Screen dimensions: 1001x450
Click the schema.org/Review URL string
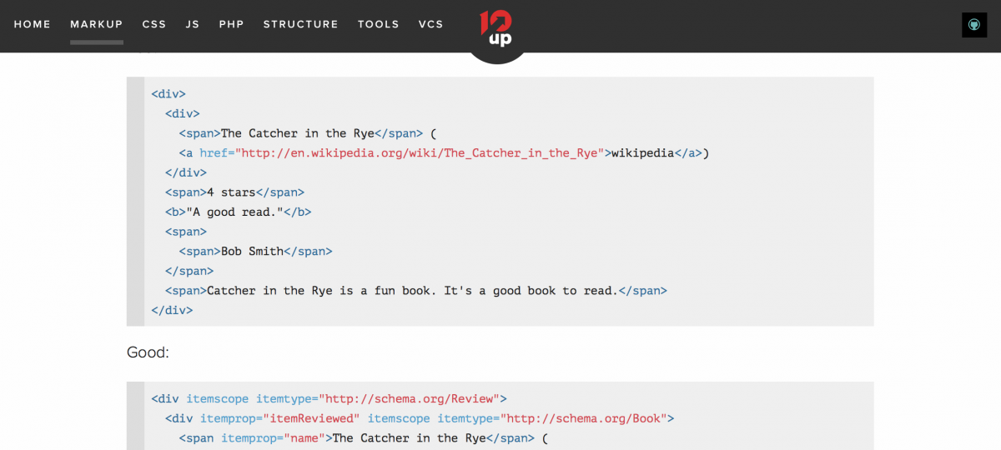coord(409,398)
